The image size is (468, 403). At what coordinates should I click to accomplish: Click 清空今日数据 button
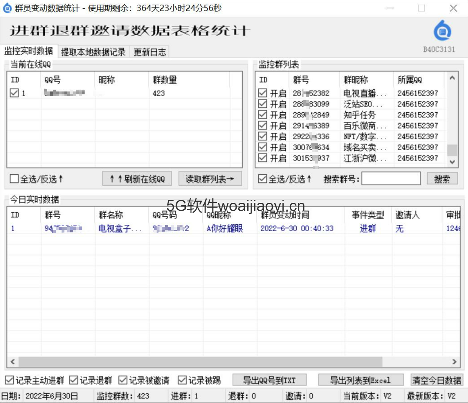tap(437, 380)
